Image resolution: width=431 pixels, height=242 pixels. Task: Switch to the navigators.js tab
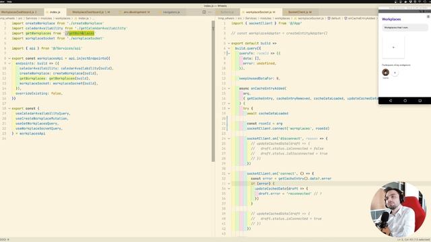coord(171,12)
